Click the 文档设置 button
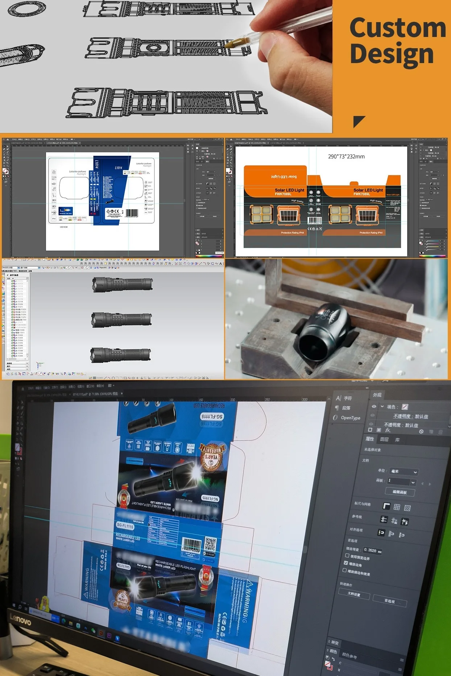The height and width of the screenshot is (676, 451). [x=354, y=594]
